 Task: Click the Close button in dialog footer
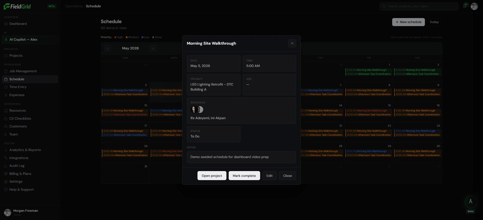click(x=288, y=176)
